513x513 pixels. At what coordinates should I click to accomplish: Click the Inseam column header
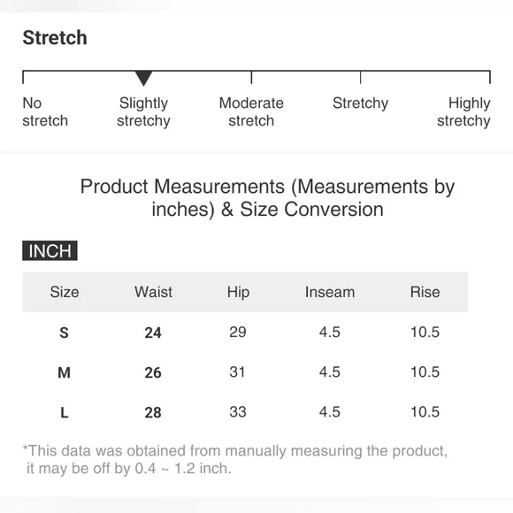coord(330,292)
